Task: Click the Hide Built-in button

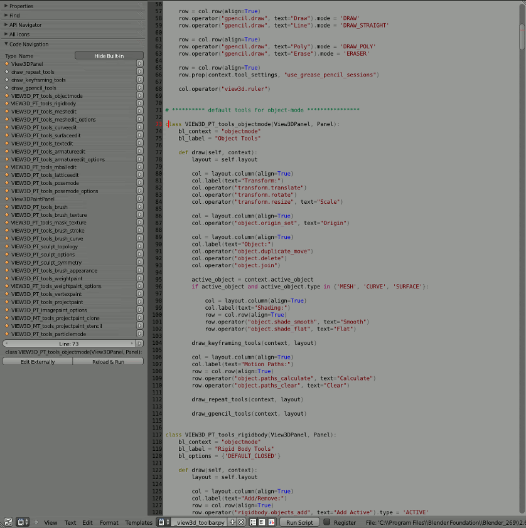Action: click(109, 56)
